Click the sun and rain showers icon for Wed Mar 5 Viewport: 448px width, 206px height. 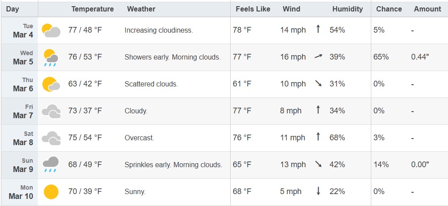(x=51, y=57)
